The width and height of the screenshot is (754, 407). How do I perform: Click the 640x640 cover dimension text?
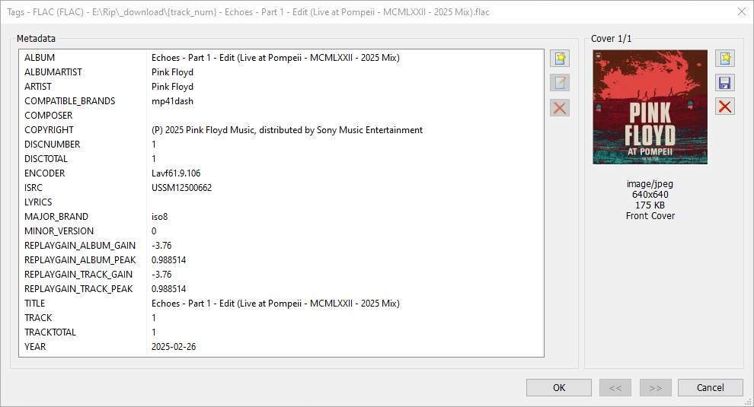tap(650, 195)
